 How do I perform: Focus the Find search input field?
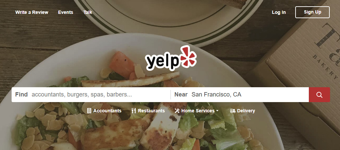pos(101,94)
